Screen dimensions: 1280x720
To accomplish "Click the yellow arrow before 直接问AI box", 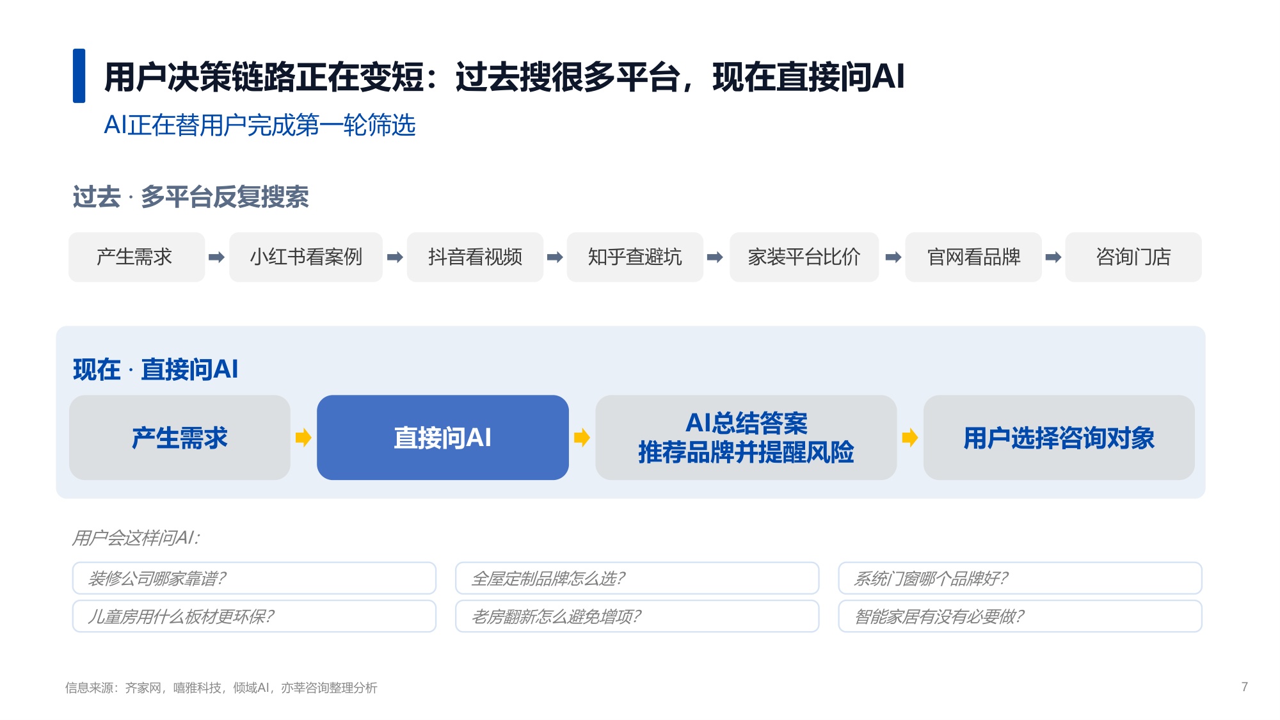I will click(x=303, y=438).
